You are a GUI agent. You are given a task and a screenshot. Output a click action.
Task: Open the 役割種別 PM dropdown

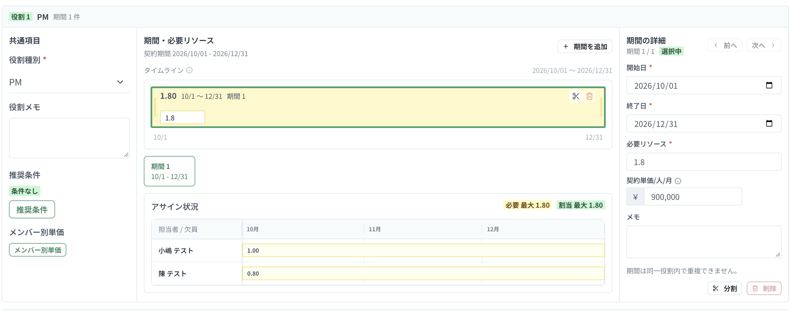[69, 82]
